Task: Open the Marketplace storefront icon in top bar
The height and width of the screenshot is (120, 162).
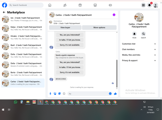Action: coord(95,5)
